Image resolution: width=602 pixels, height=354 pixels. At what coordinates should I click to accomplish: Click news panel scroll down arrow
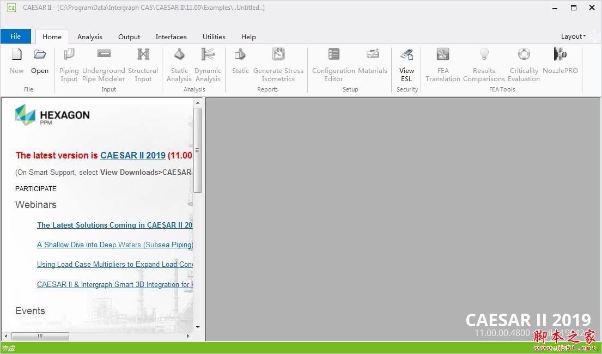tap(198, 327)
